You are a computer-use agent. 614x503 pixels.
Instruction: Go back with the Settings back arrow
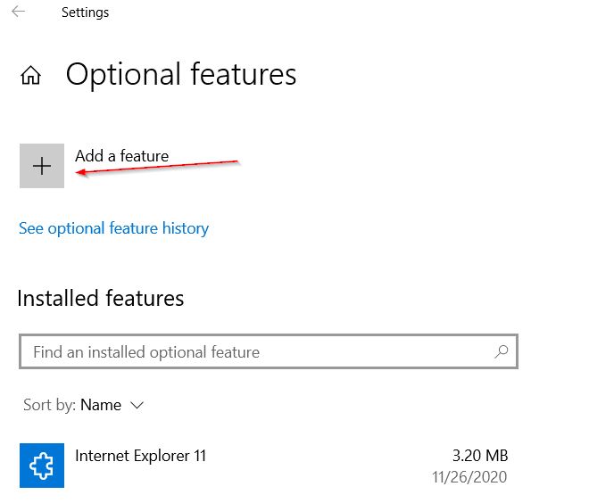point(18,12)
